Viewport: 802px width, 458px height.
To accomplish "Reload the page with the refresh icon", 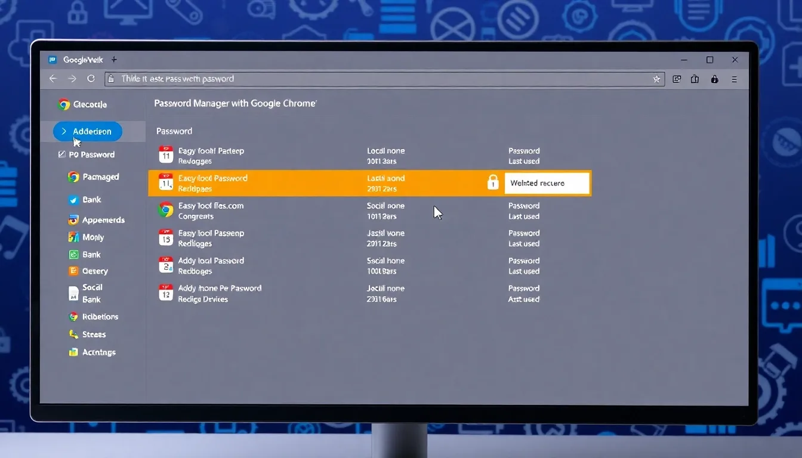I will point(91,79).
